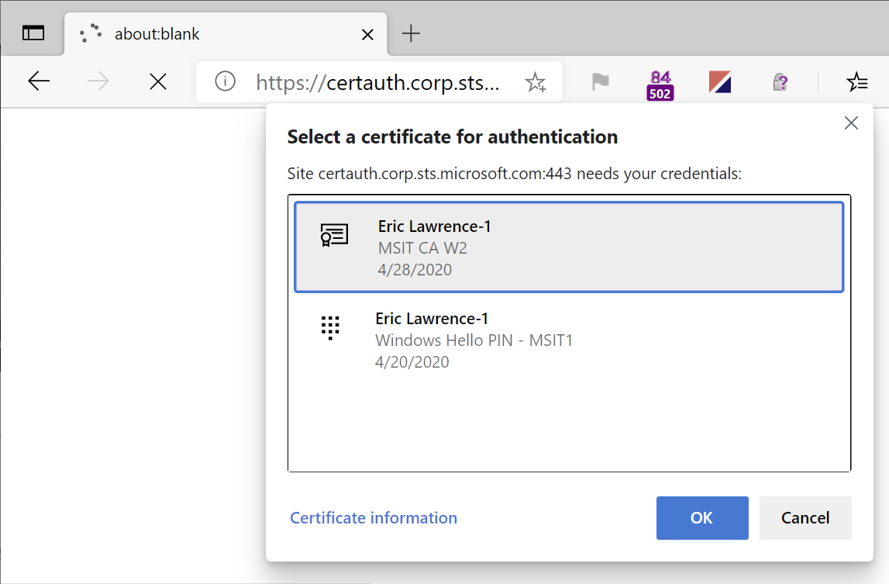Screen dimensions: 889x584
Task: Close the about:blank tab
Action: coord(367,35)
